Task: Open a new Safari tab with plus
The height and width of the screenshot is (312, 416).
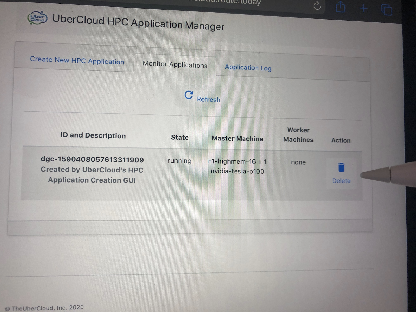Action: click(x=363, y=9)
